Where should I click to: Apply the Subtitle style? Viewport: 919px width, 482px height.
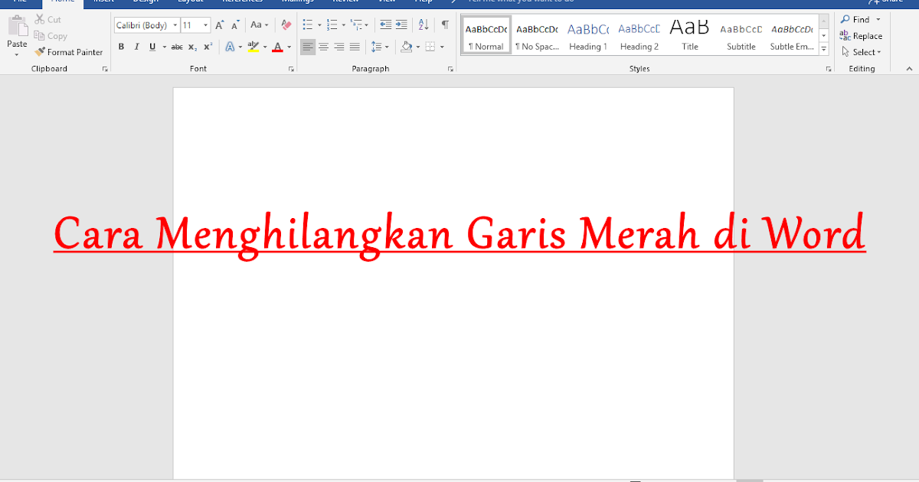[741, 35]
